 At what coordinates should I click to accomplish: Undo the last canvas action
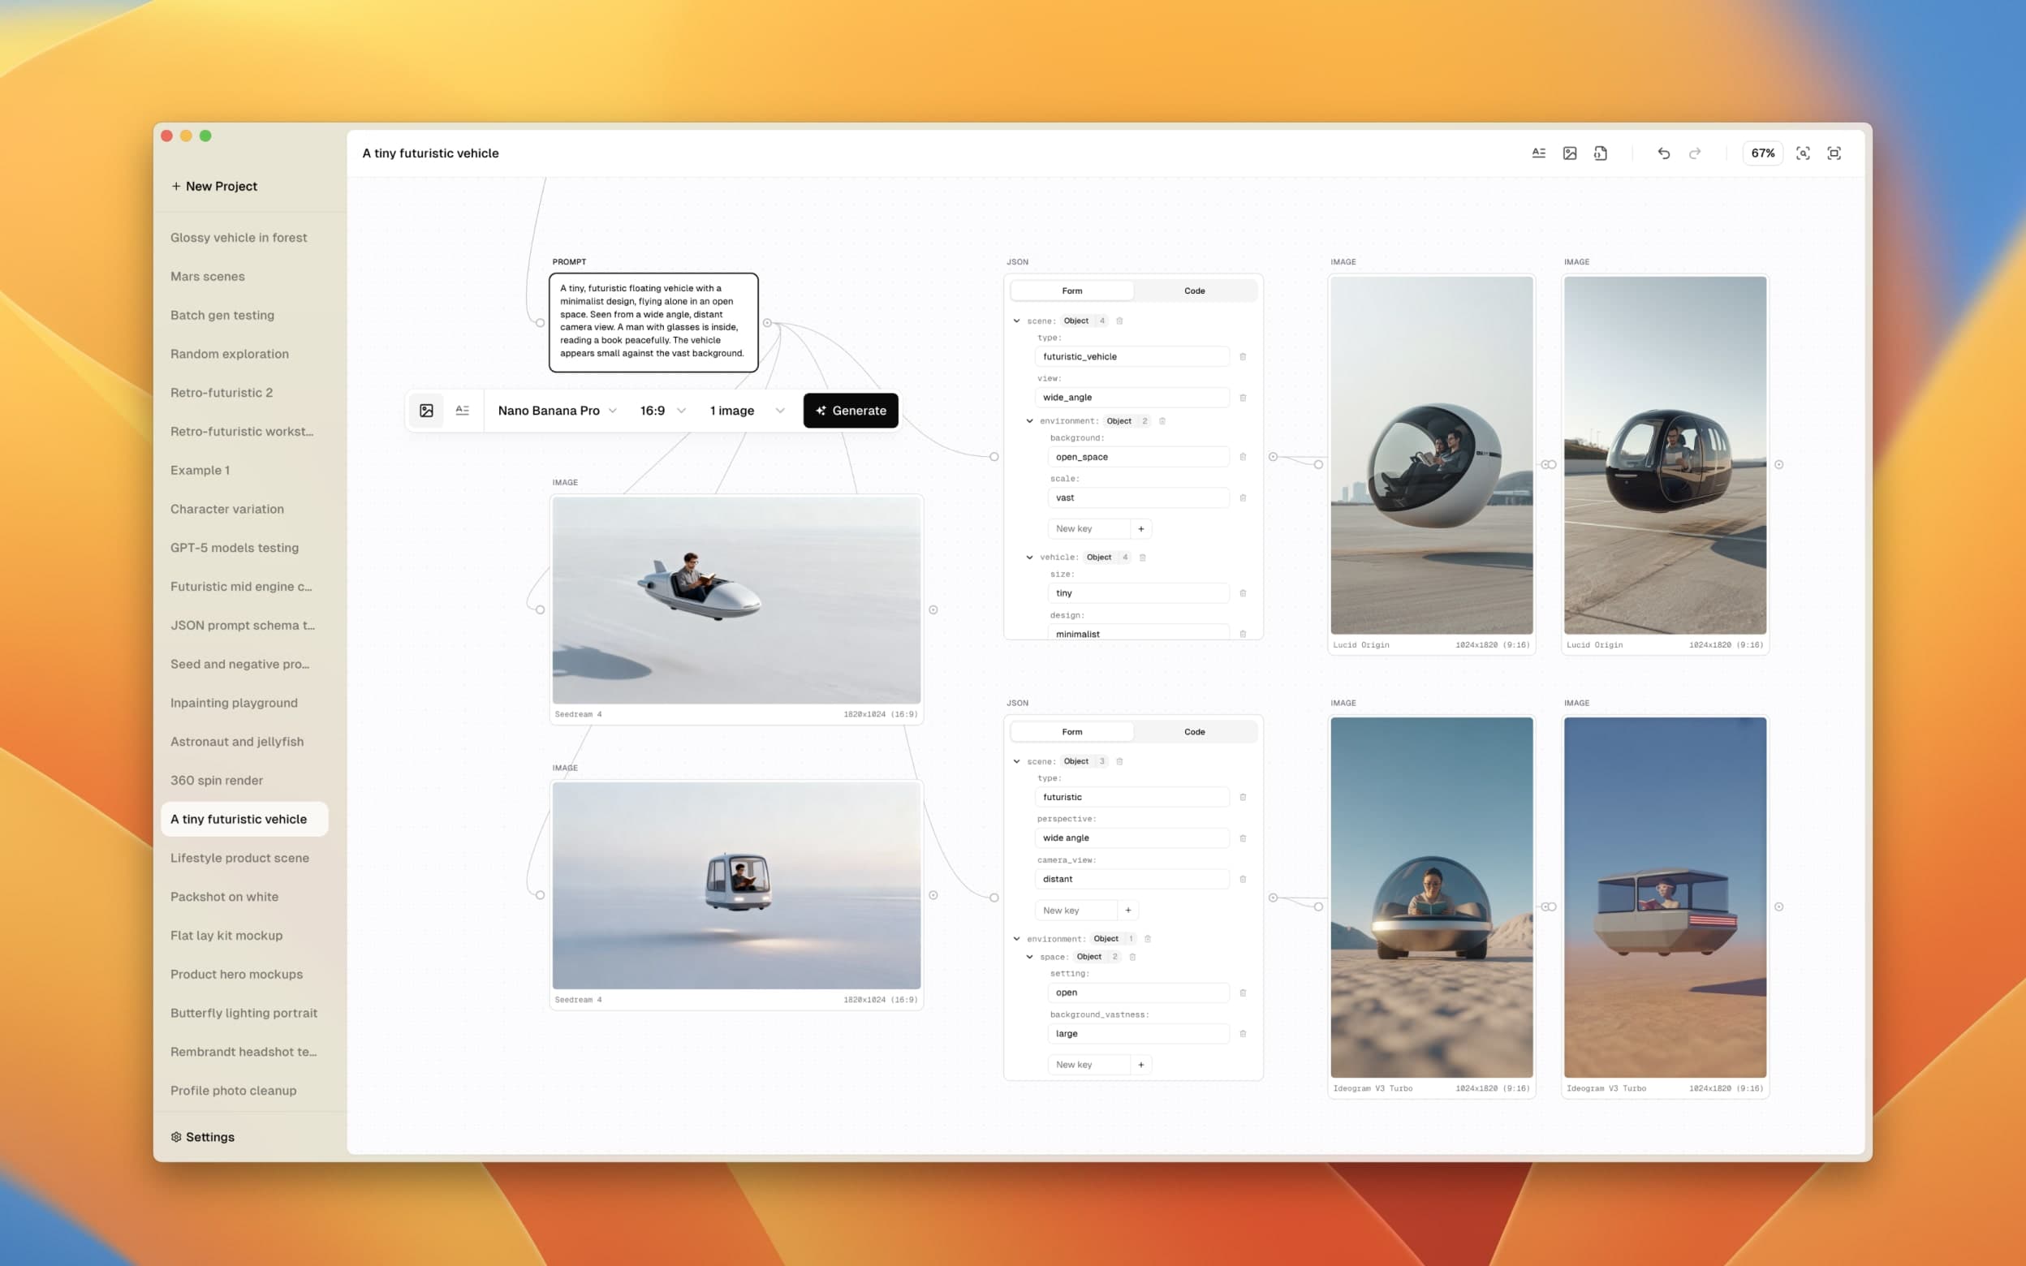tap(1663, 153)
